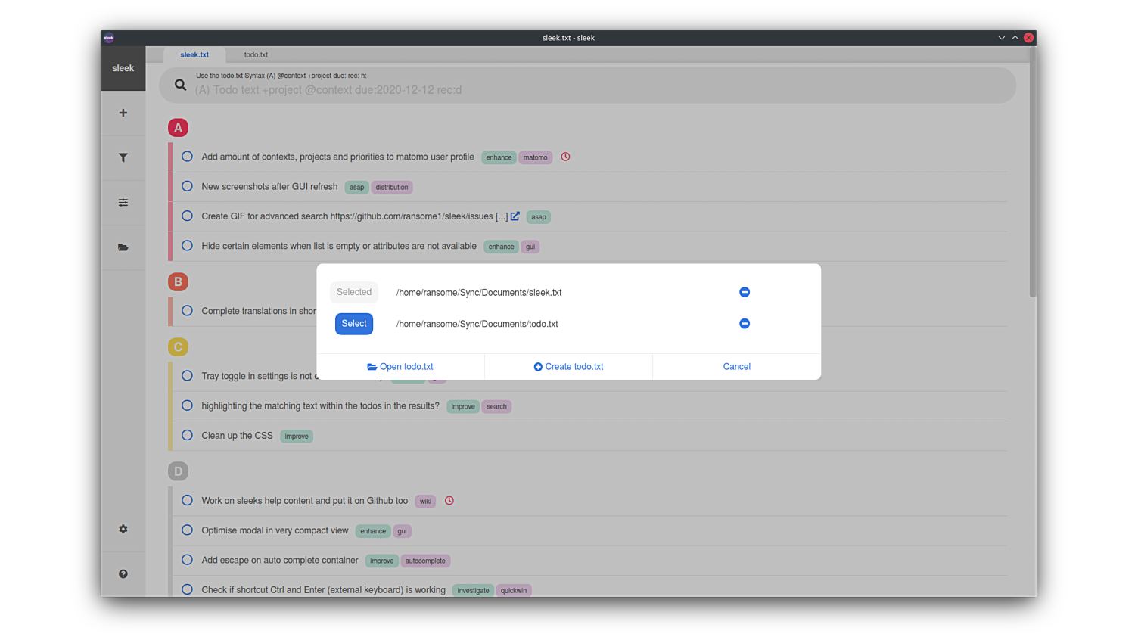Open the filter drawer using the funnel icon
The image size is (1138, 640).
tap(123, 157)
